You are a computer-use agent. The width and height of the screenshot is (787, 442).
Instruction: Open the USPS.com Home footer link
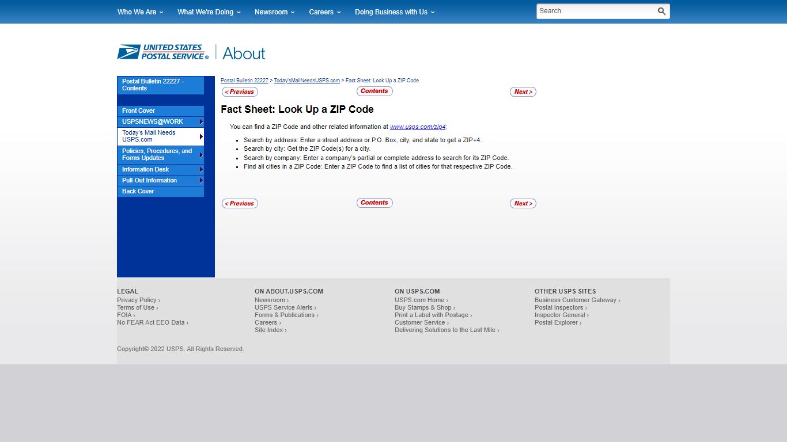tap(421, 300)
